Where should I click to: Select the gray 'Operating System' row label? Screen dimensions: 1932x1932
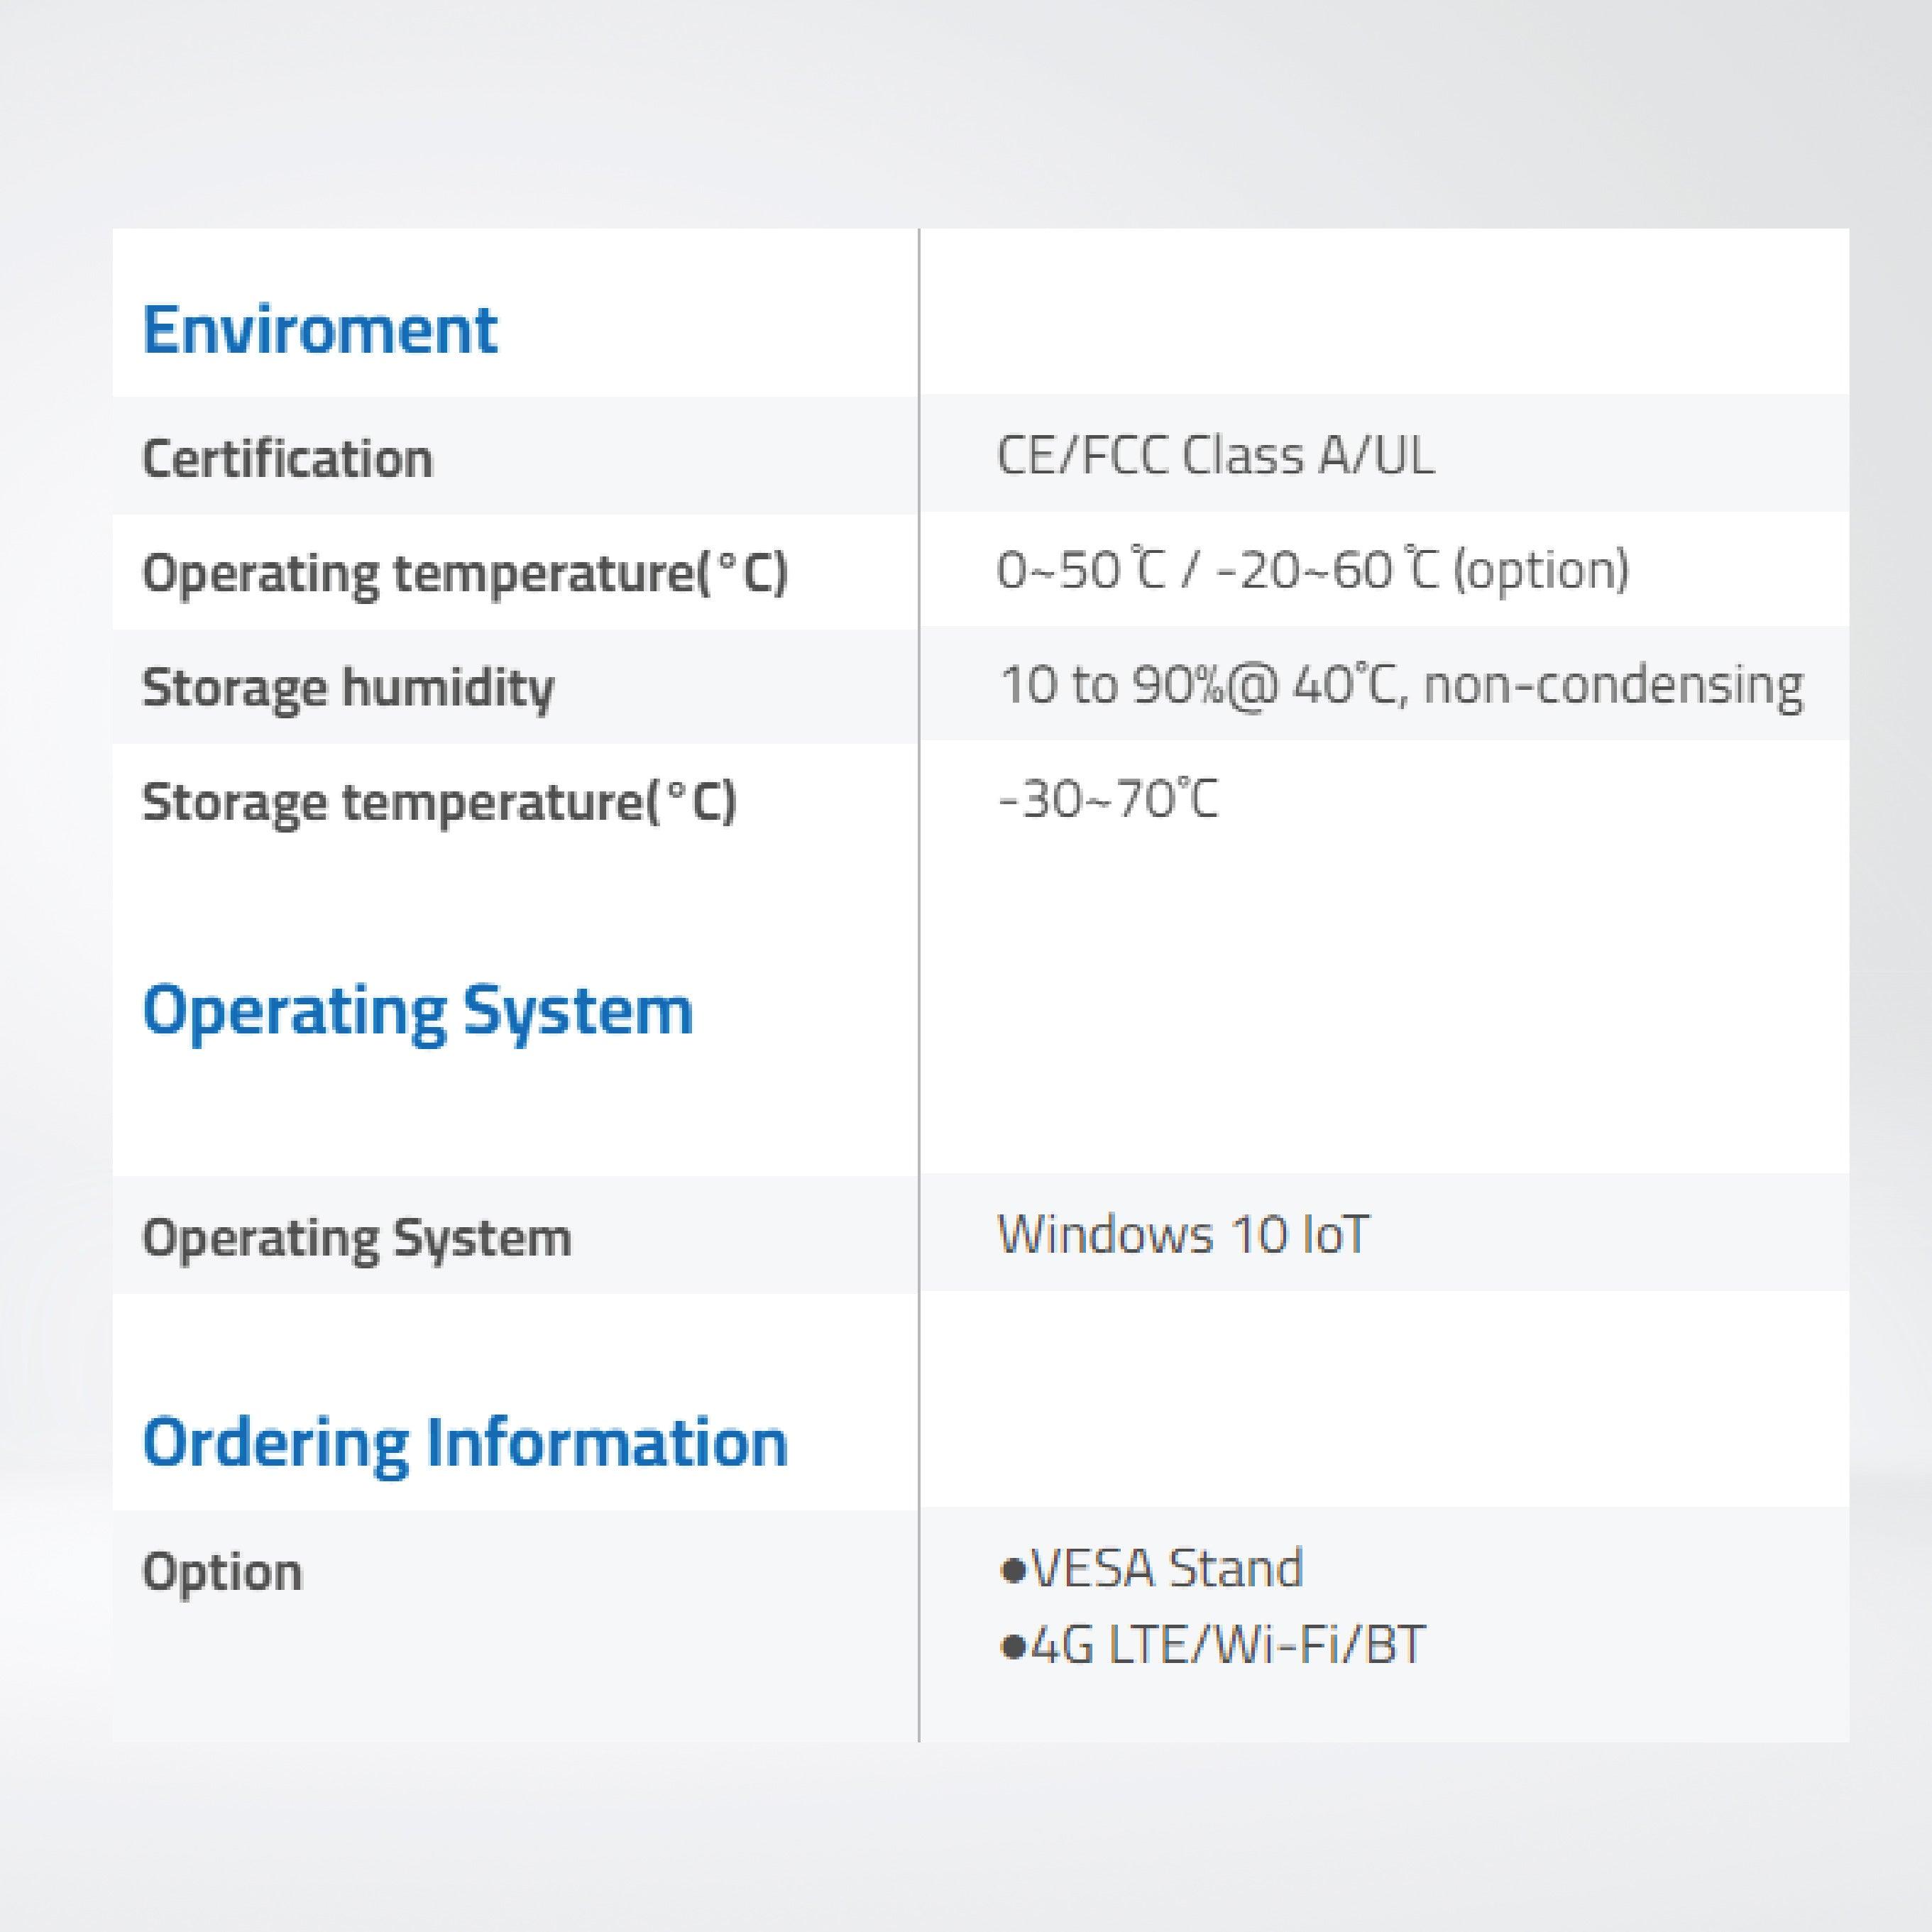356,1239
